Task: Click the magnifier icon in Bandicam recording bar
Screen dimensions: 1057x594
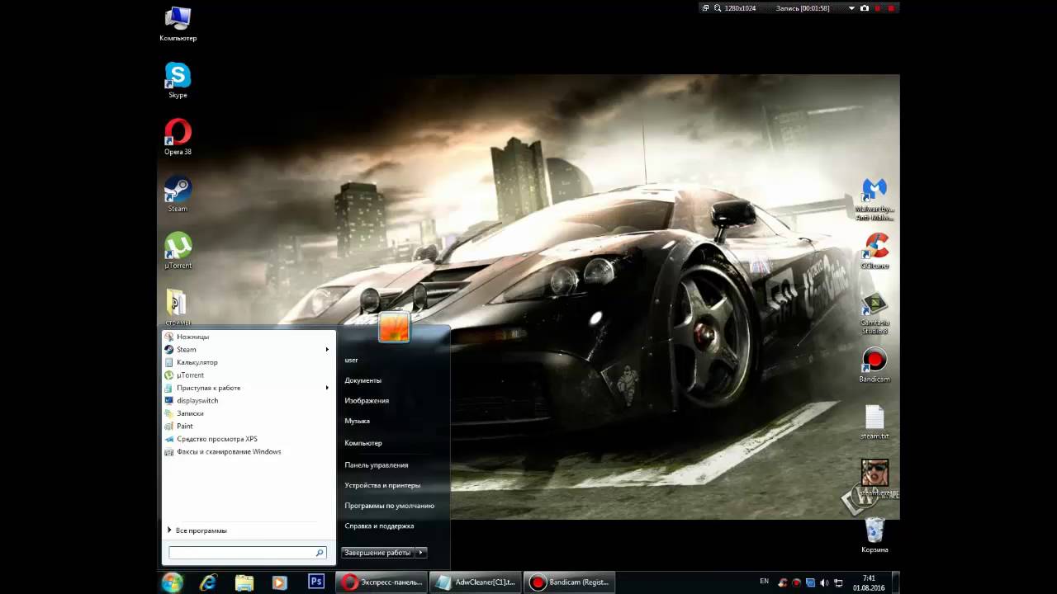Action: click(x=718, y=8)
